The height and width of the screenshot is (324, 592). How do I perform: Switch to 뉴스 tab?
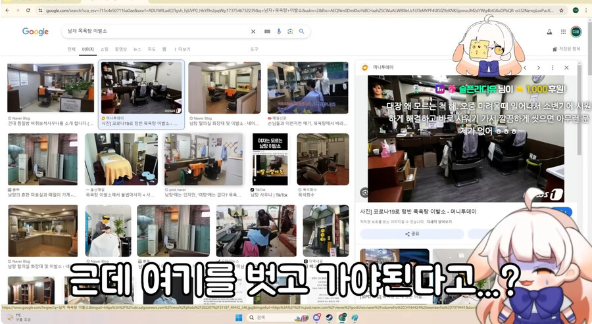pos(137,49)
